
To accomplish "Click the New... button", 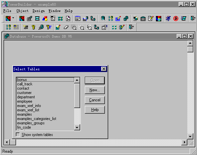I will click(95, 90).
